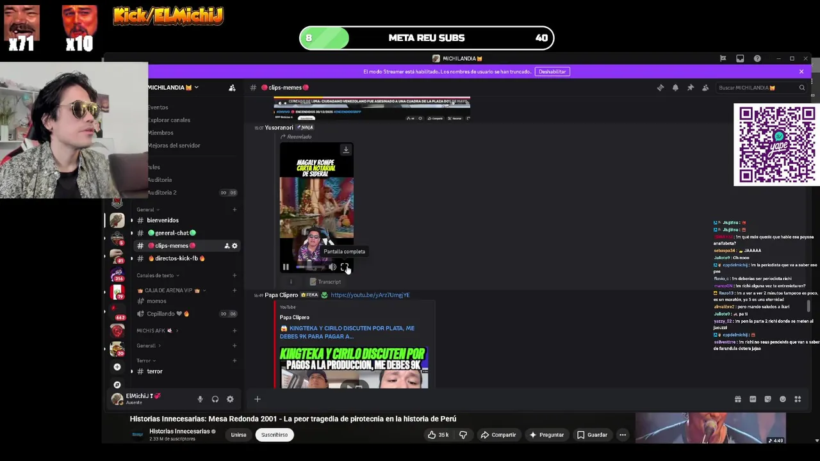This screenshot has width=820, height=461.
Task: Toggle deafen headphones icon in user panel
Action: pyautogui.click(x=215, y=399)
